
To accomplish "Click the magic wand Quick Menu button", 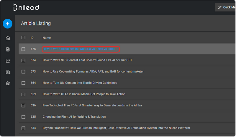I will pos(225,7).
